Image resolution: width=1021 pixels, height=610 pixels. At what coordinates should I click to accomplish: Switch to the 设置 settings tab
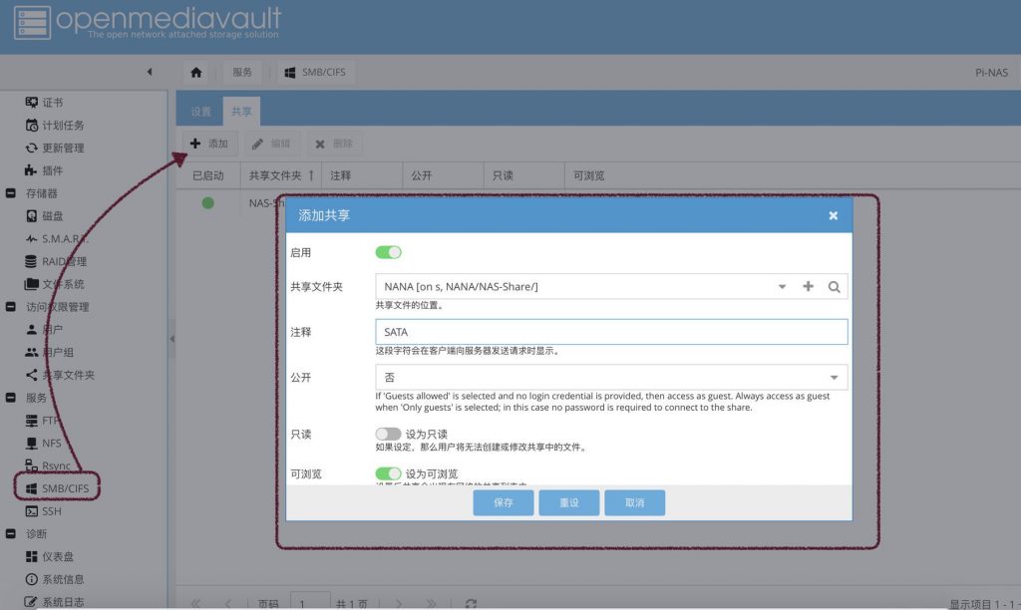pos(200,112)
